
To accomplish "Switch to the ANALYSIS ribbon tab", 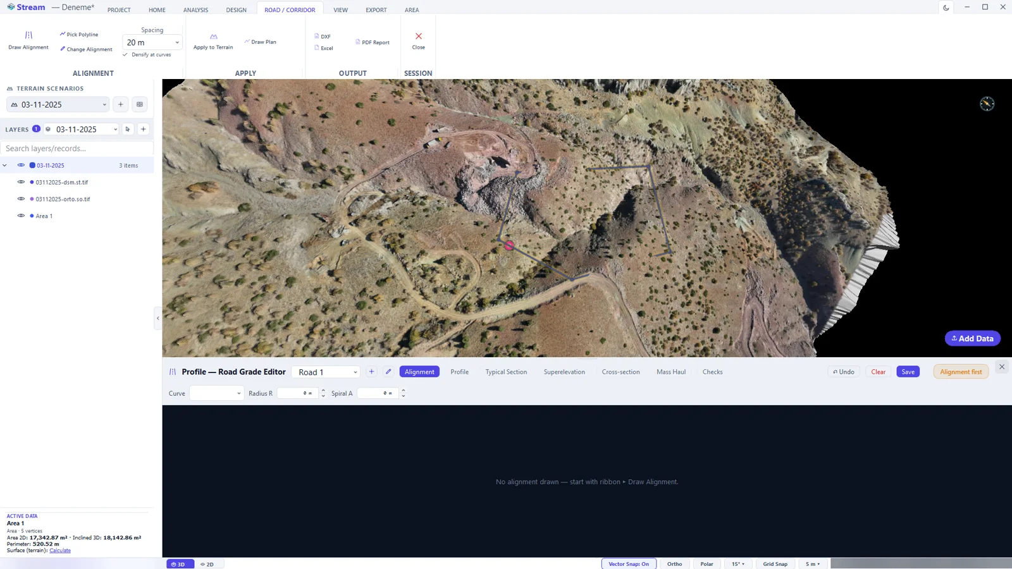I will [x=195, y=10].
